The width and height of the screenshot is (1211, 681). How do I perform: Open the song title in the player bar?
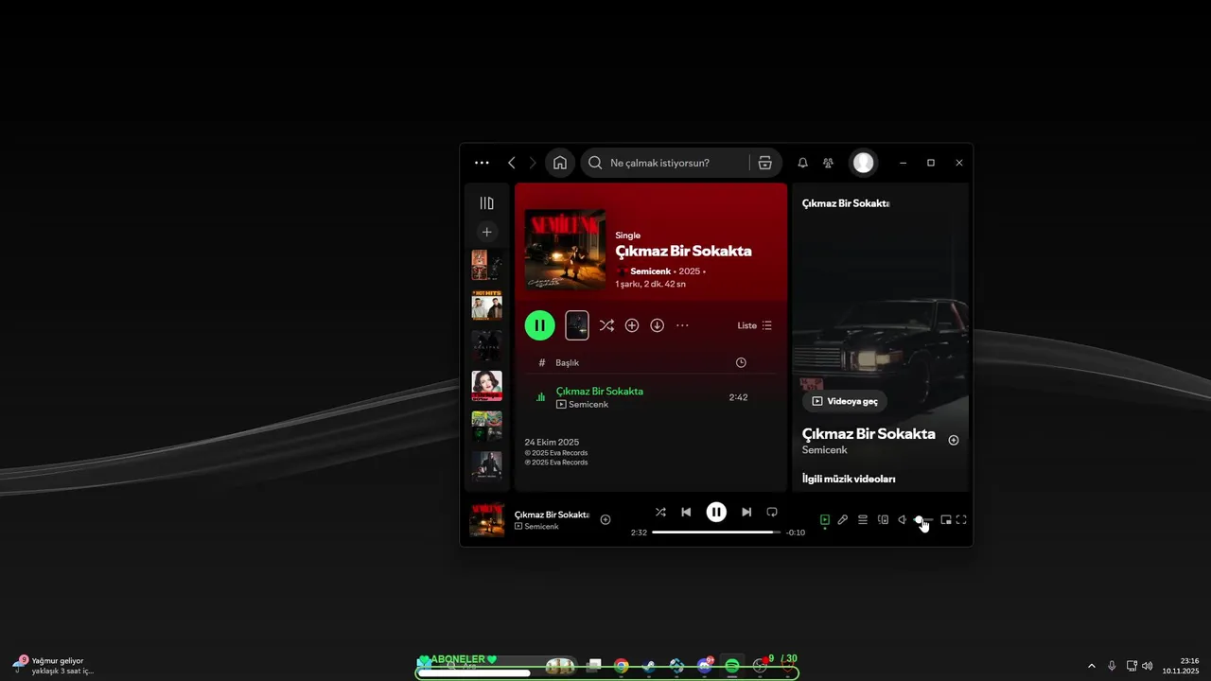[x=552, y=515]
